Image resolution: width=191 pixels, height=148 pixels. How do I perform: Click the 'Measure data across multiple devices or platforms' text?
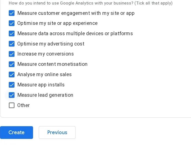tap(75, 34)
